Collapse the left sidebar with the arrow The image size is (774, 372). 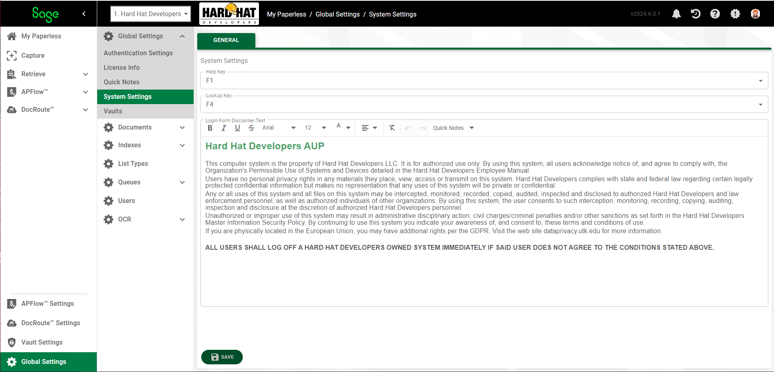click(x=84, y=14)
